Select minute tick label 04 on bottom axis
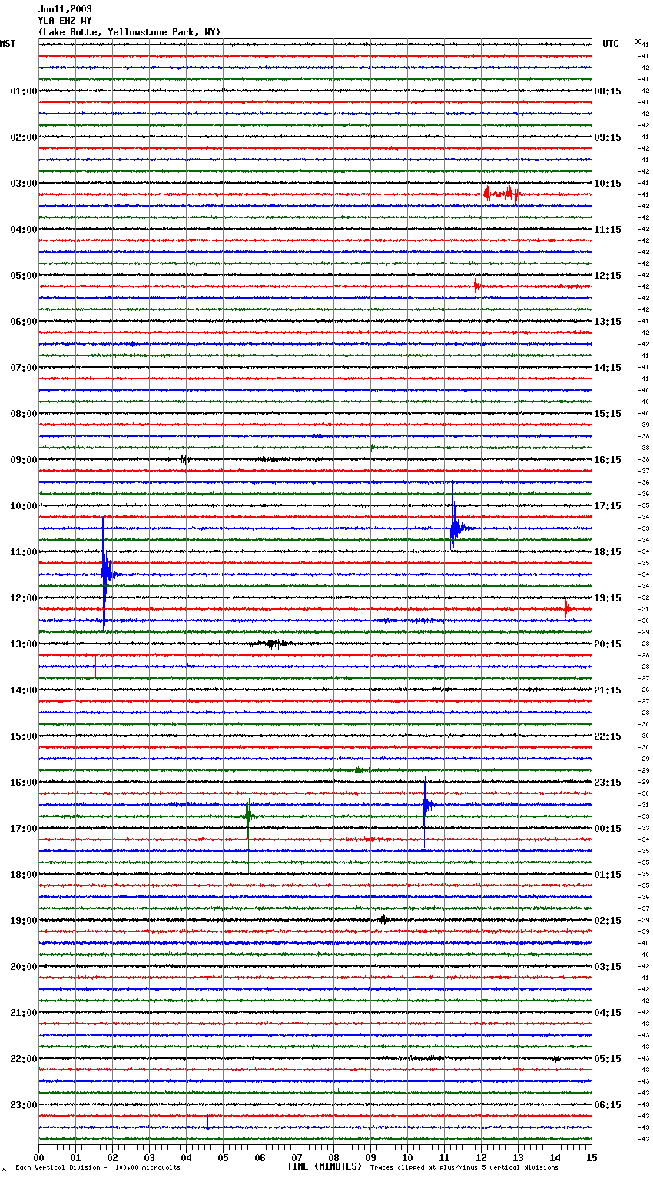 pos(186,1157)
